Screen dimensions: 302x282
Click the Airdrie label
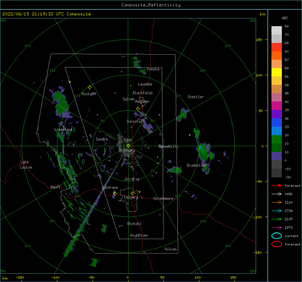point(132,179)
